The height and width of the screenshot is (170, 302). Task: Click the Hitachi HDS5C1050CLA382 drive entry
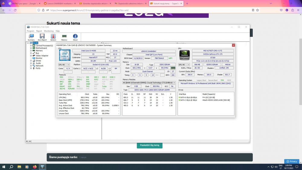[216, 100]
